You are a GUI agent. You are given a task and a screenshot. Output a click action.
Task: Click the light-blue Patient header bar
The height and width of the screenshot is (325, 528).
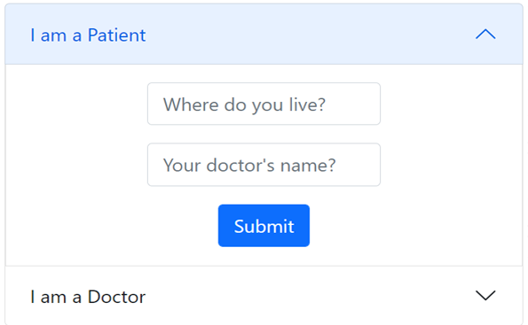pyautogui.click(x=264, y=34)
